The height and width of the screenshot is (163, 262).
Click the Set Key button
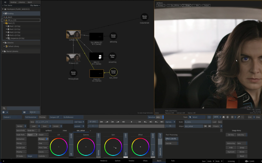231,135
